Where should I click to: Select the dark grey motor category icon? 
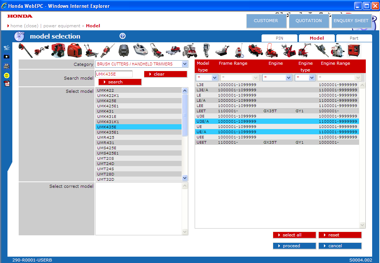[x=124, y=51]
